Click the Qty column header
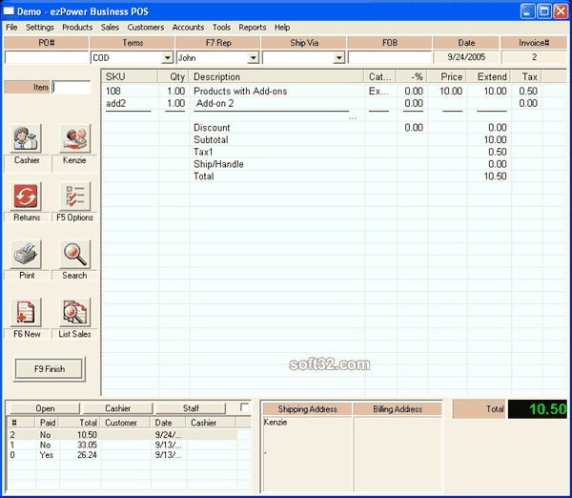 [x=174, y=76]
